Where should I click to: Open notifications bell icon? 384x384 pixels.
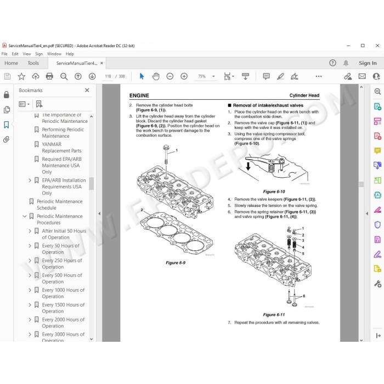346,63
